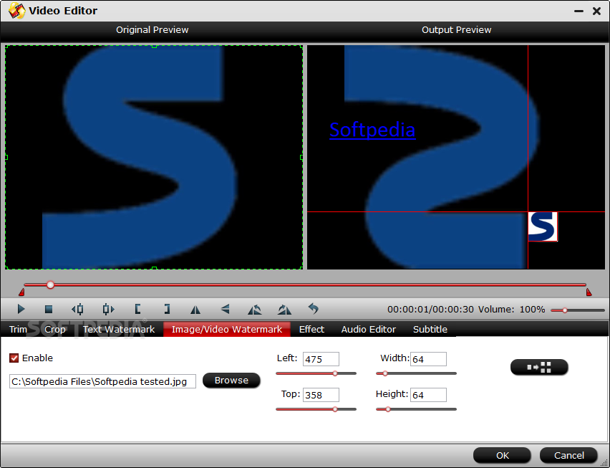Image resolution: width=610 pixels, height=468 pixels.
Task: Open the Audio Editor tab
Action: (369, 330)
